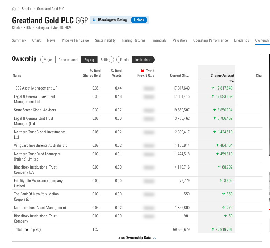Image resolution: width=270 pixels, height=248 pixels.
Task: Select 1832 Asset Management L.P row name
Action: pyautogui.click(x=36, y=88)
